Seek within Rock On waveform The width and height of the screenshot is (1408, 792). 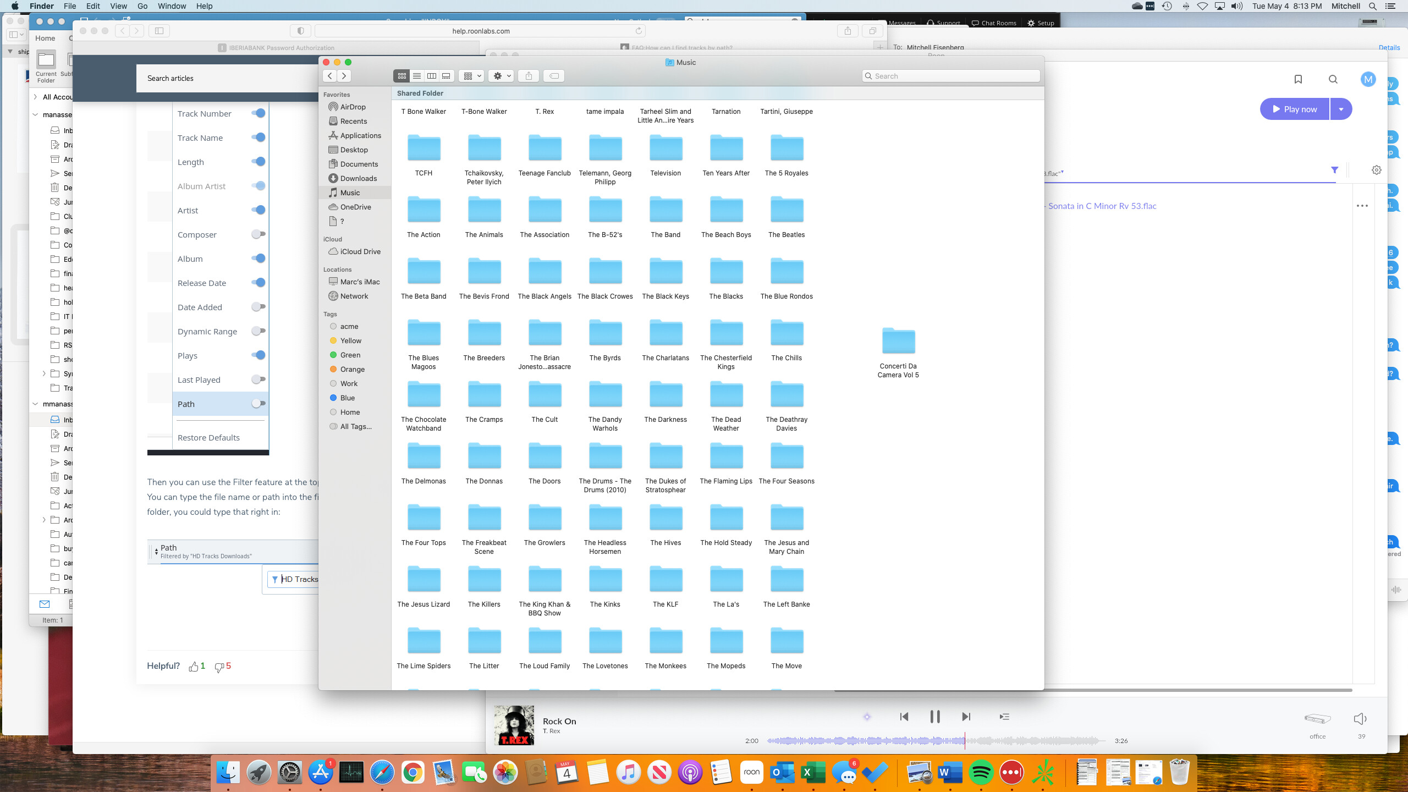pyautogui.click(x=936, y=741)
